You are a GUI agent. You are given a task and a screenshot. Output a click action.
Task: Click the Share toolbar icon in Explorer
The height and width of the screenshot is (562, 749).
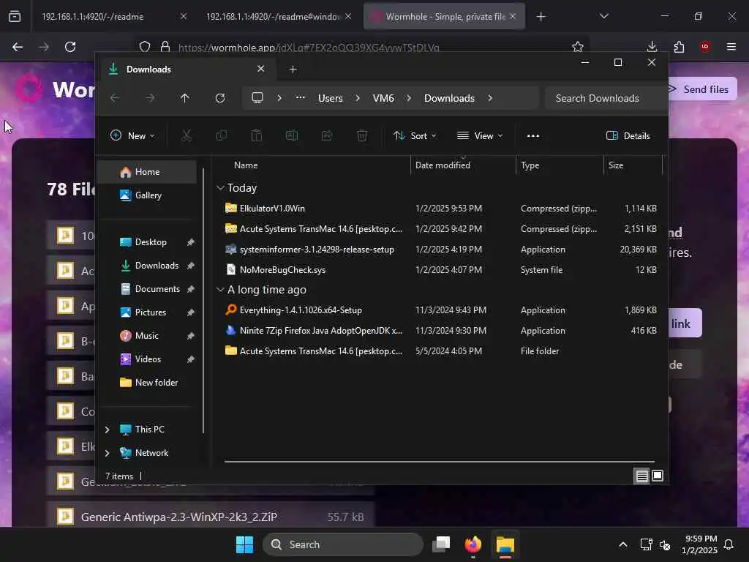(x=327, y=135)
